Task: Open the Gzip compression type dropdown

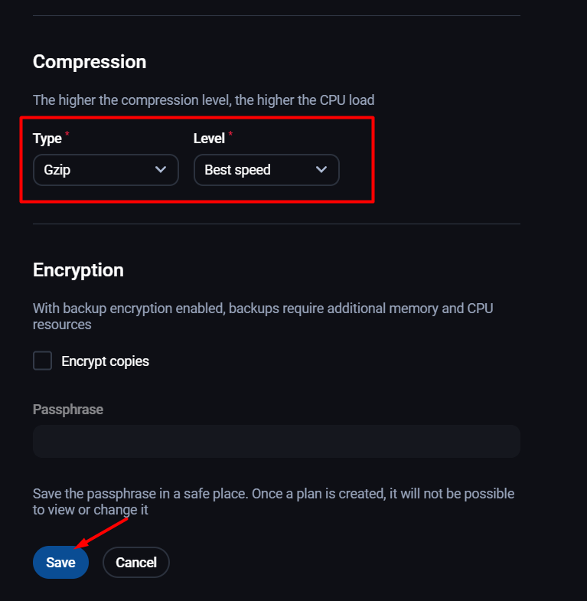Action: 106,169
